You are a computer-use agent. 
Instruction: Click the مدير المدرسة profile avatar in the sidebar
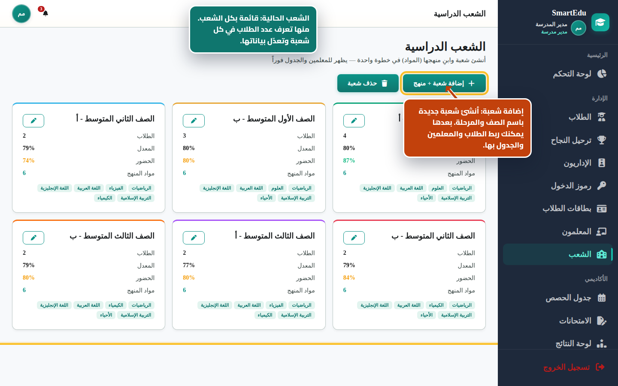coord(579,28)
